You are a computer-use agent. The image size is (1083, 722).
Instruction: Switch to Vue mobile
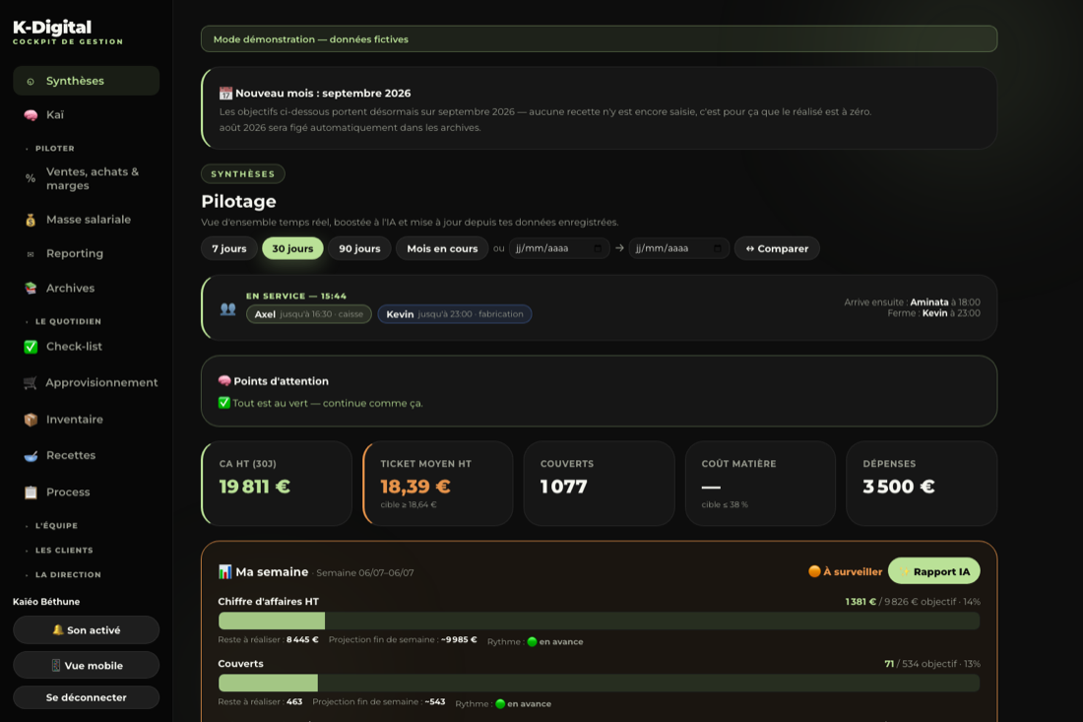(x=86, y=665)
